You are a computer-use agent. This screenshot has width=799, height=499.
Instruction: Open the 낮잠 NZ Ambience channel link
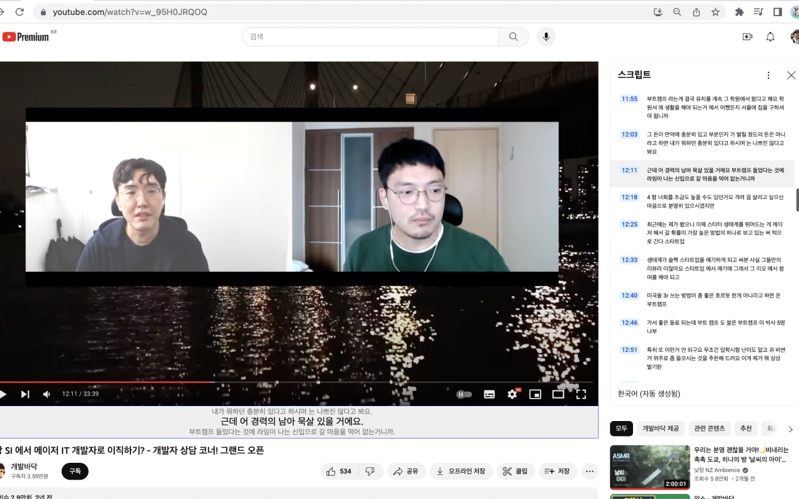(x=717, y=470)
